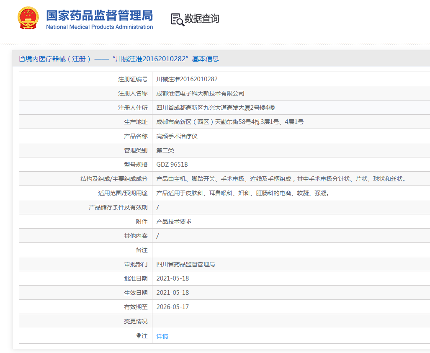Screen dimensions: 430x353
Task: Select registration number 川械注准20162010282 cell
Action: [x=187, y=79]
